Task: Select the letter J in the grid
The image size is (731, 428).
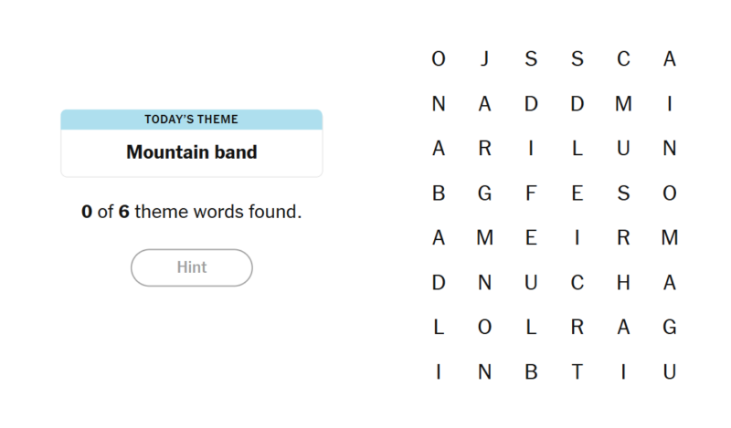Action: (x=484, y=59)
